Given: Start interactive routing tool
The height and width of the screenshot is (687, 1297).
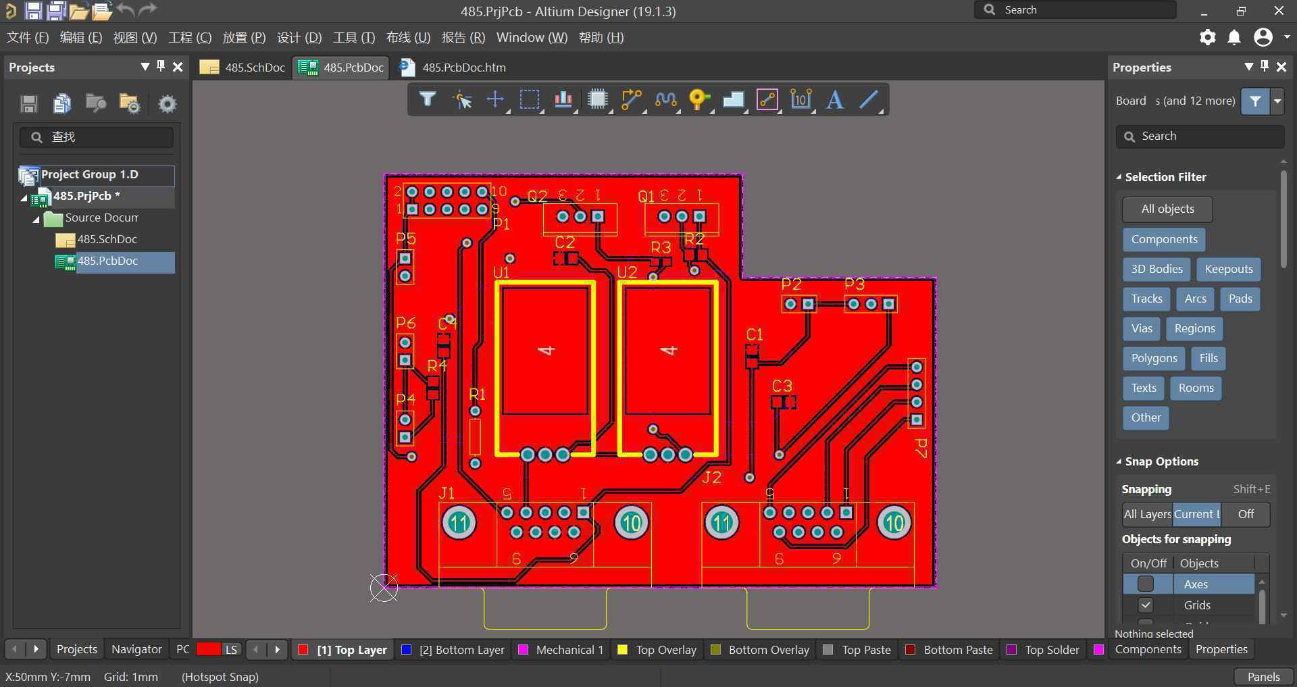Looking at the screenshot, I should click(631, 99).
